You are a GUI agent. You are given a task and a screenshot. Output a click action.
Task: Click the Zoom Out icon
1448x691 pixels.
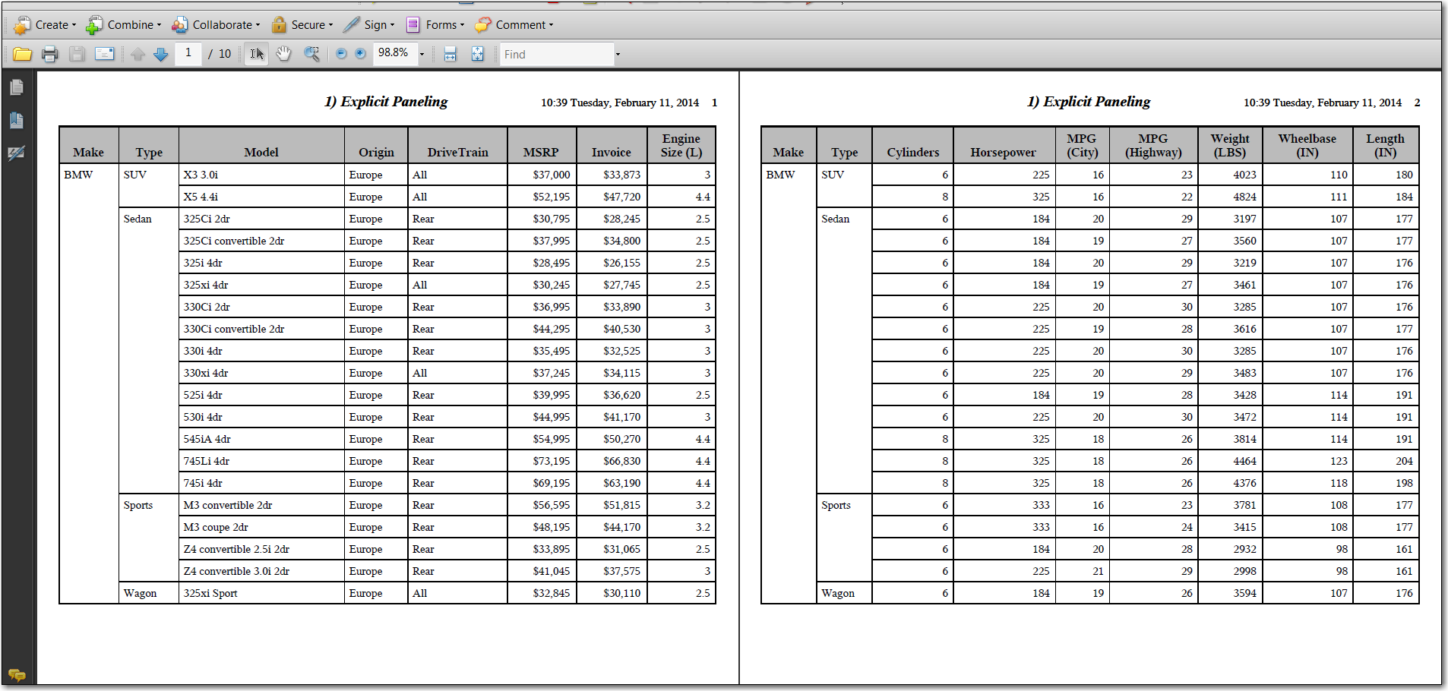340,54
